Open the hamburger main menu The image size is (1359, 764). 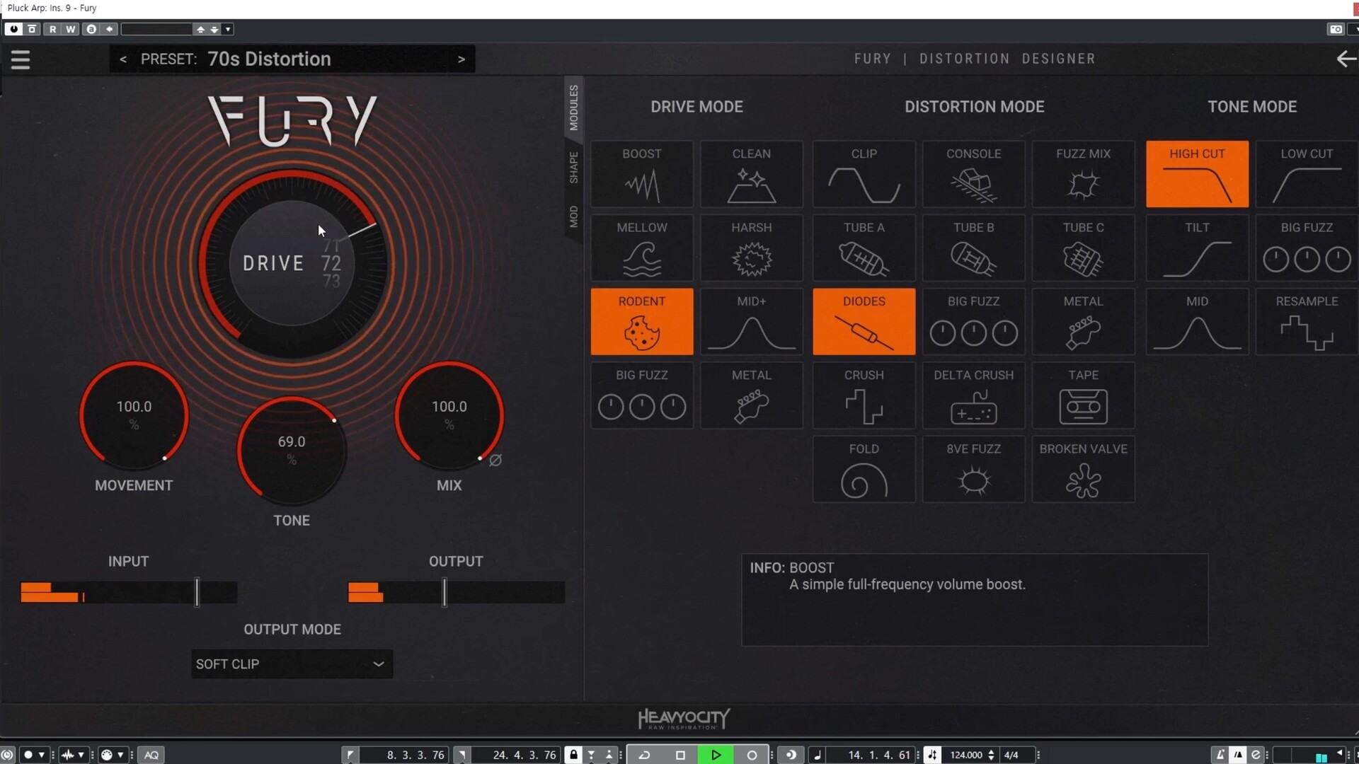tap(21, 59)
